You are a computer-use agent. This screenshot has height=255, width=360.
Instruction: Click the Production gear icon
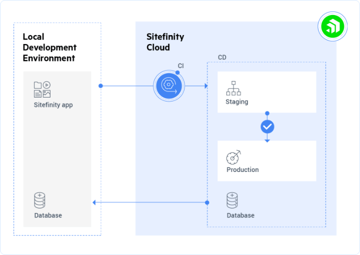click(x=233, y=156)
